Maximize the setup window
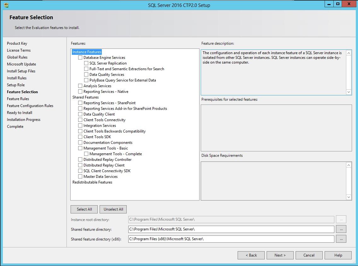The height and width of the screenshot is (266, 358). [338, 4]
